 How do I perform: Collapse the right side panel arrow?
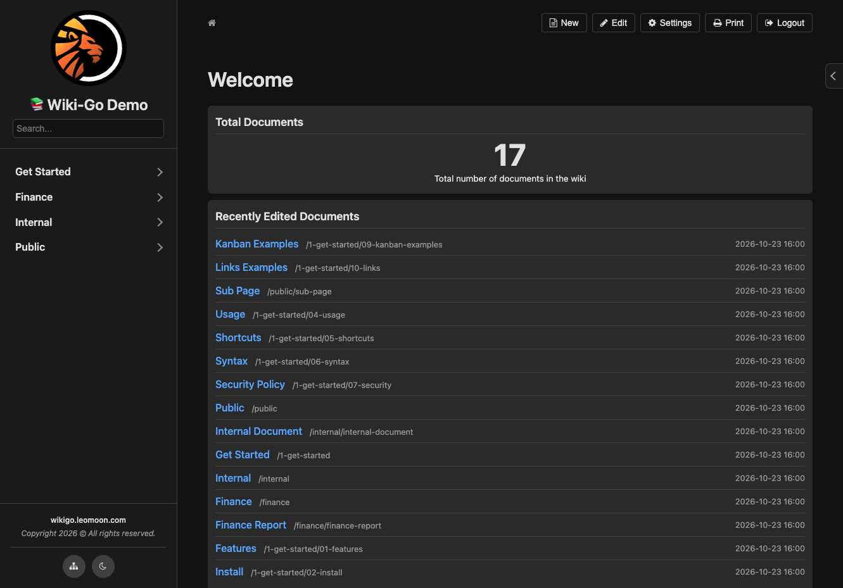point(833,76)
